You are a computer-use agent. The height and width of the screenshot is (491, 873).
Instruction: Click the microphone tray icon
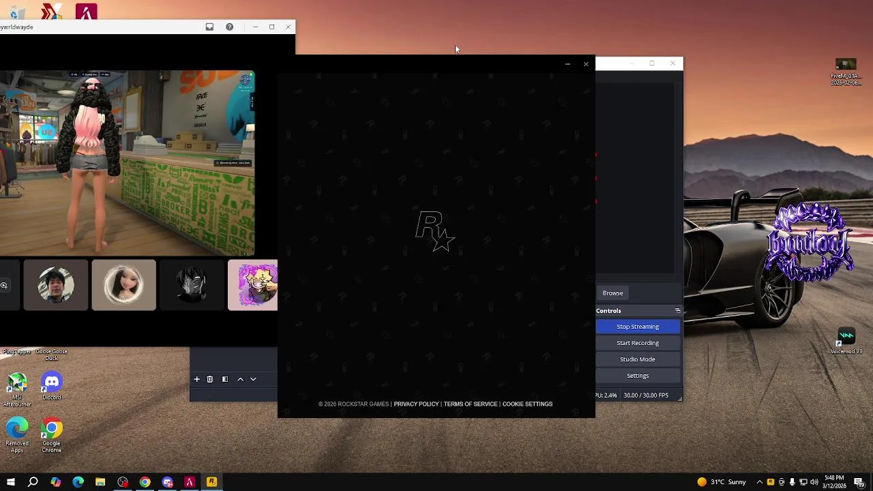point(792,482)
